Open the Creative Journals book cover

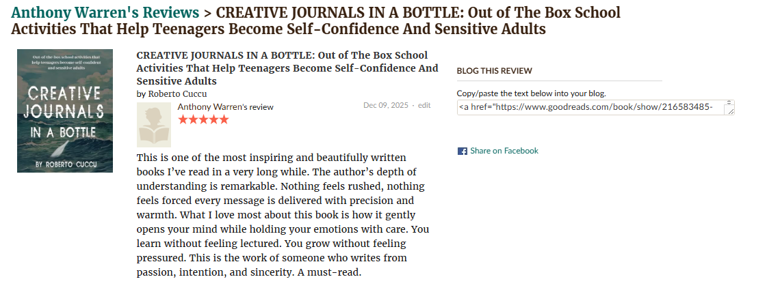pyautogui.click(x=65, y=111)
